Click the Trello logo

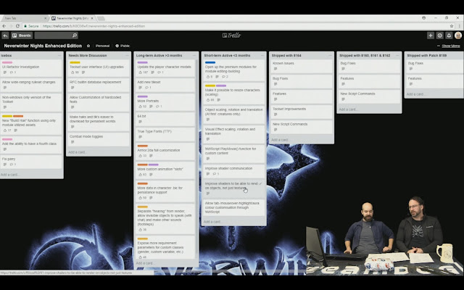tap(232, 36)
